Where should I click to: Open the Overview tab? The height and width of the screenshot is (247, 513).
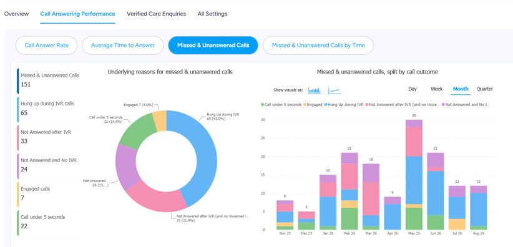tap(16, 14)
